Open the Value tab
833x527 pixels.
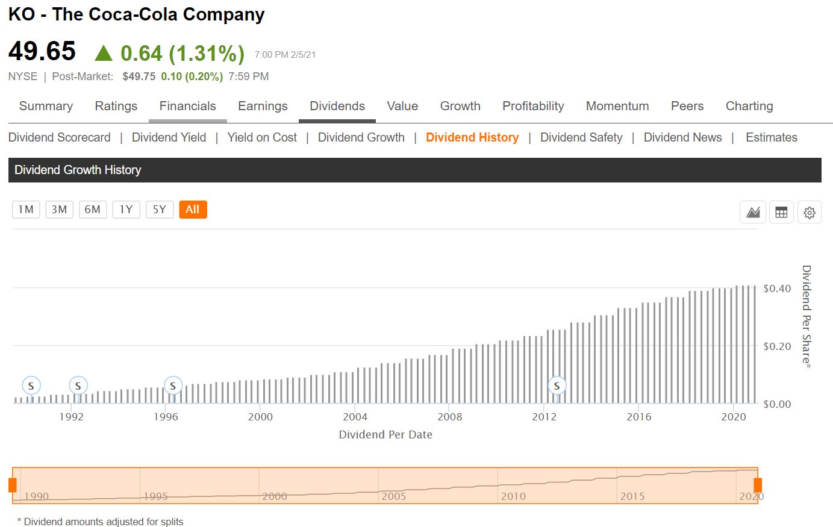pos(402,106)
